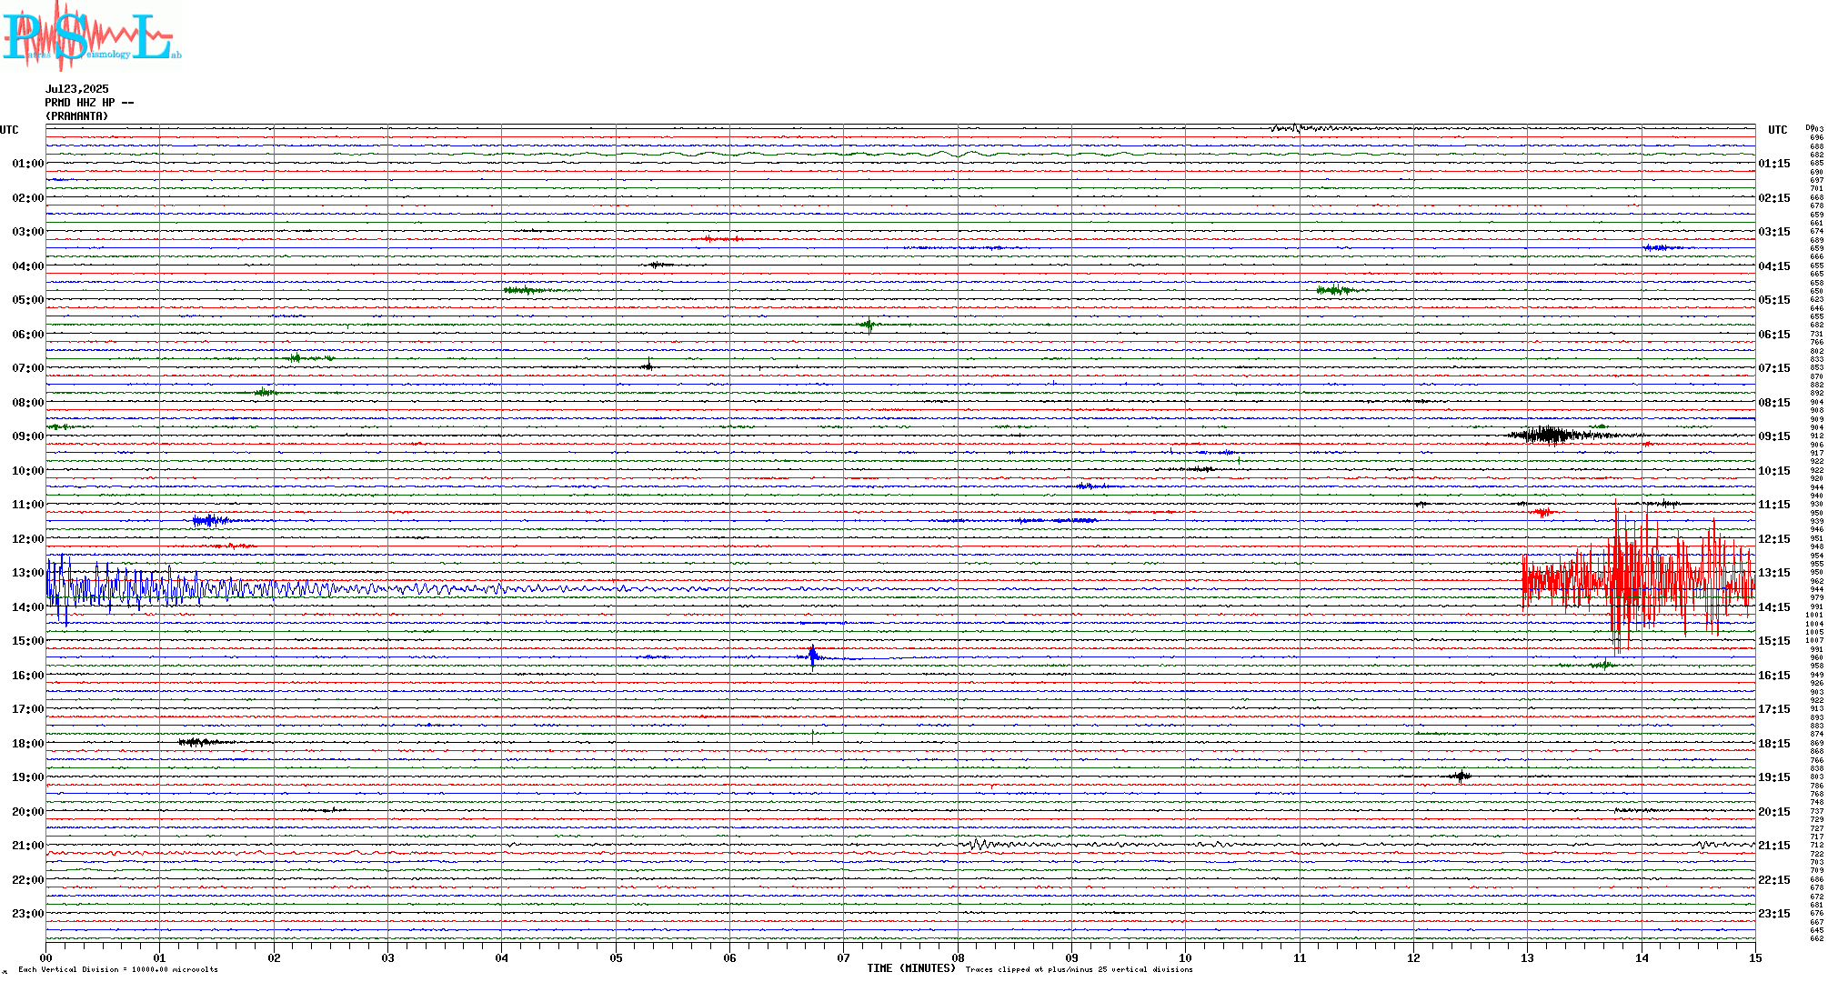1828x982 pixels.
Task: Click the 13:15 end-time label
Action: click(x=1774, y=573)
